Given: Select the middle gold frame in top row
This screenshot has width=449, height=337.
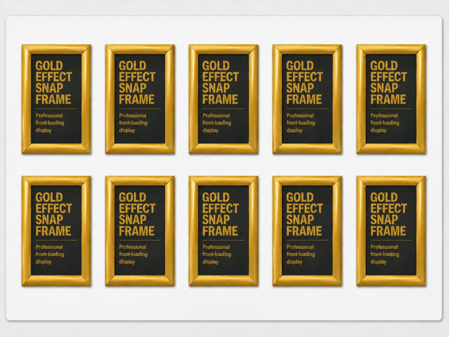Looking at the screenshot, I should click(224, 99).
